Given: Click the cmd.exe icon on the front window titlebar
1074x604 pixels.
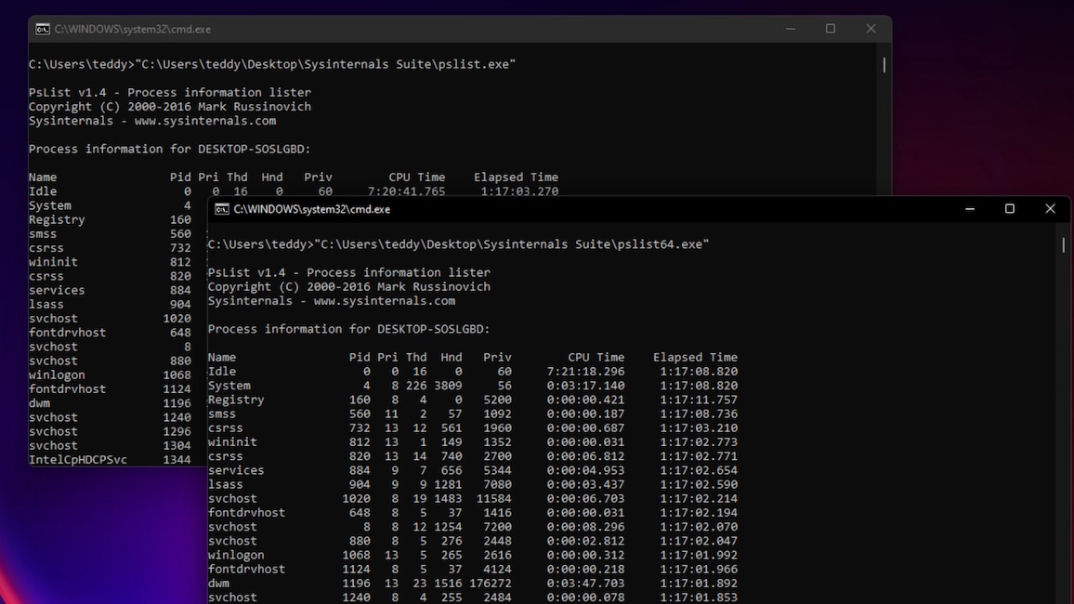Looking at the screenshot, I should 221,209.
